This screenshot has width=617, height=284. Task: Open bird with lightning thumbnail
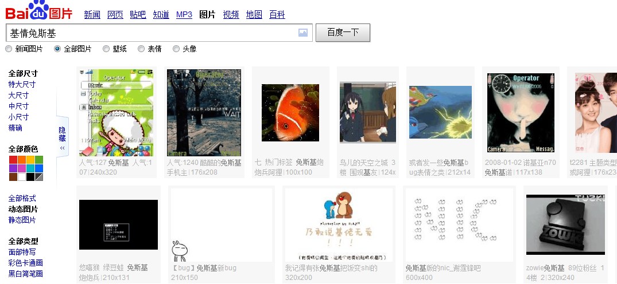[440, 112]
